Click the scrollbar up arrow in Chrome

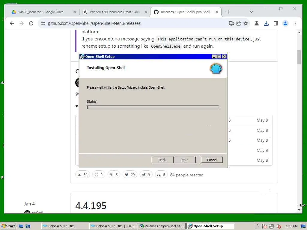(x=299, y=33)
